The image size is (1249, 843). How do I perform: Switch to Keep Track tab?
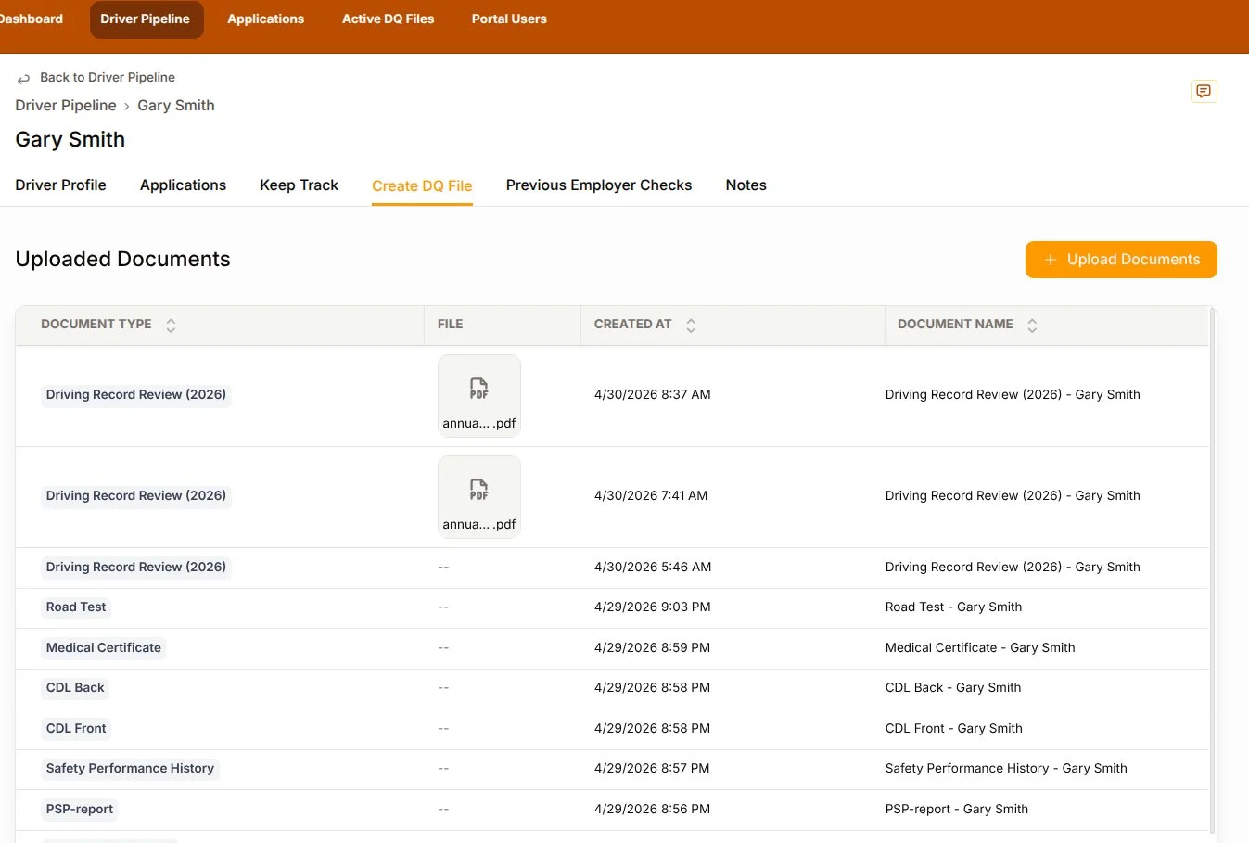(299, 185)
